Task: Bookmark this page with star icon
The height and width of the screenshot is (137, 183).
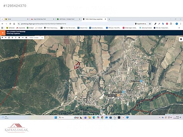Action: 150,24
